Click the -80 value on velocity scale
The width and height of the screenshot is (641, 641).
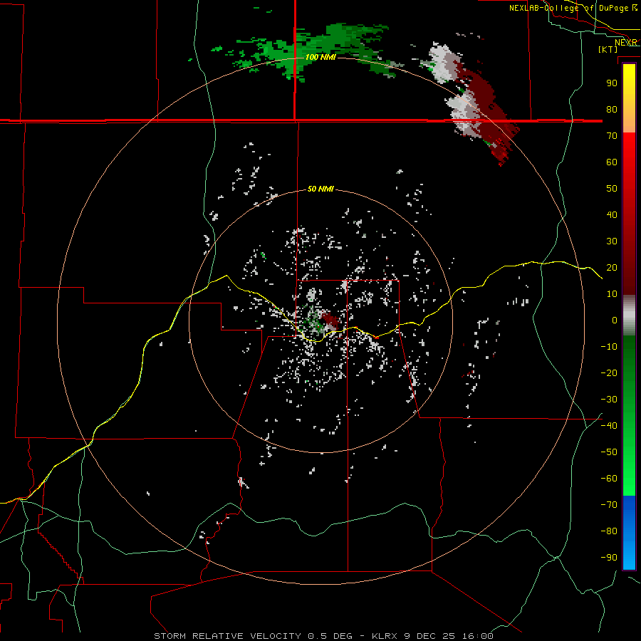[x=609, y=531]
